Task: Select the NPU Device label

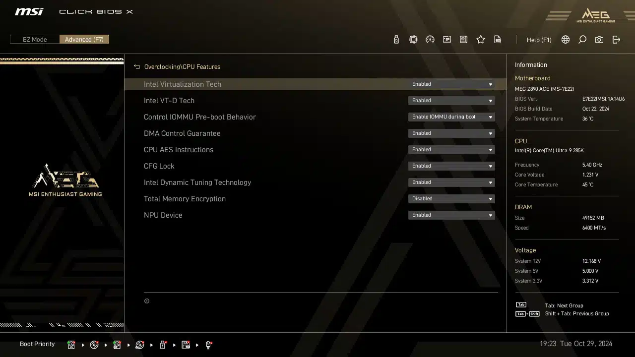Action: pos(163,215)
